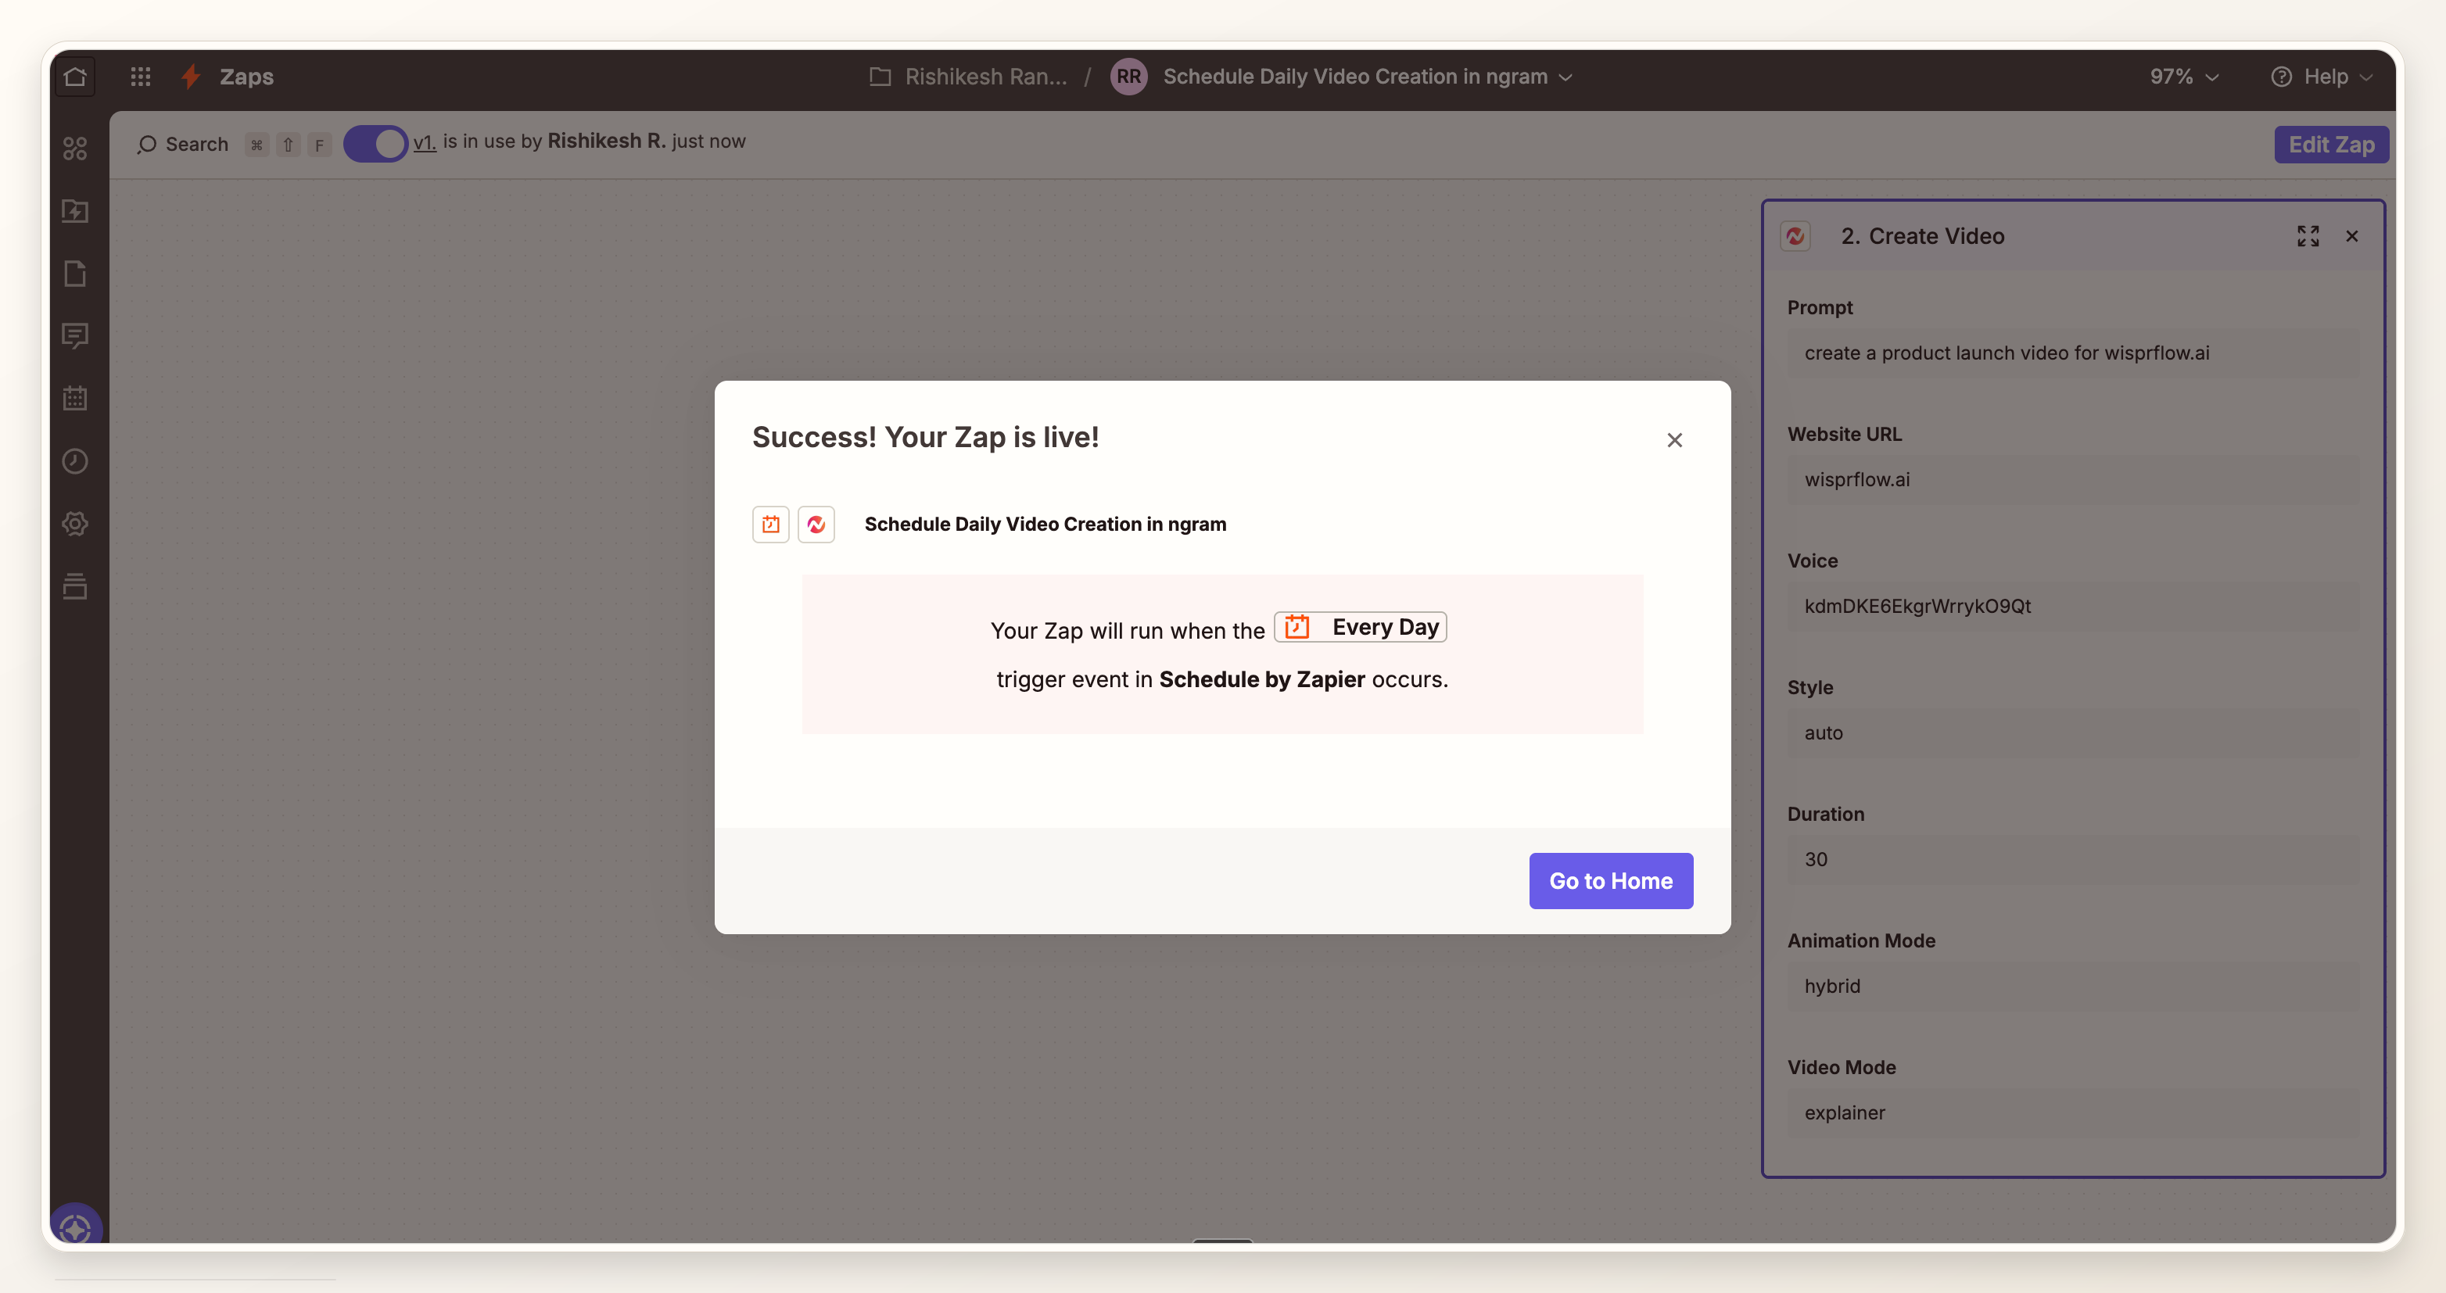Toggle the Zap on/off switch
The image size is (2446, 1293).
tap(376, 143)
